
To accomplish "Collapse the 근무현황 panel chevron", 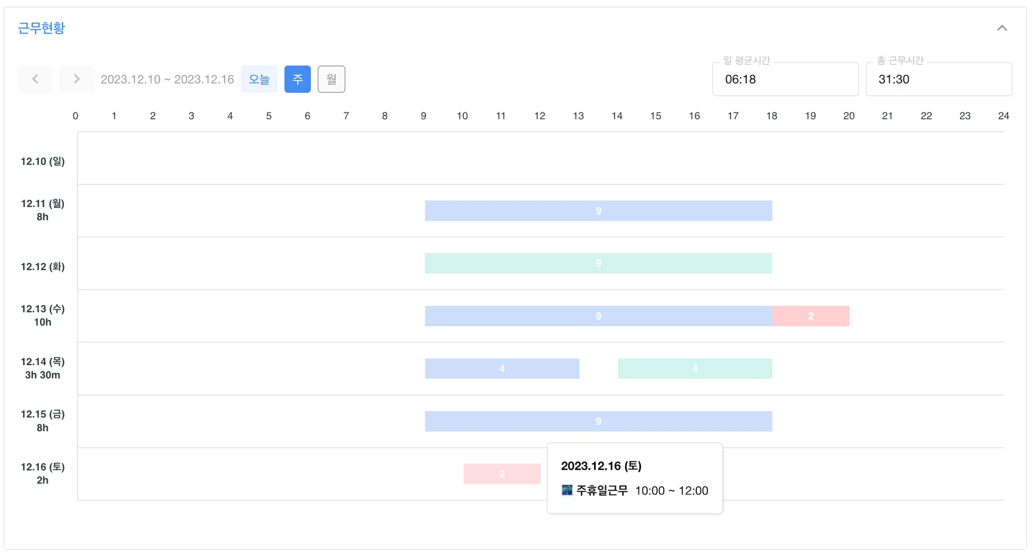I will [1002, 28].
